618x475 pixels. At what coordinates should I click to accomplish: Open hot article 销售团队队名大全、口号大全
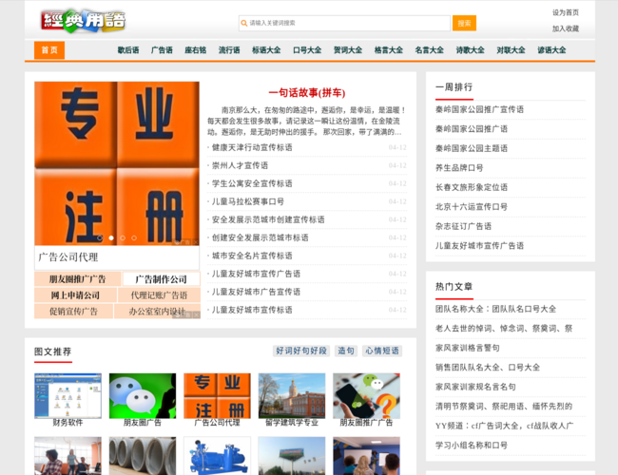pos(488,368)
